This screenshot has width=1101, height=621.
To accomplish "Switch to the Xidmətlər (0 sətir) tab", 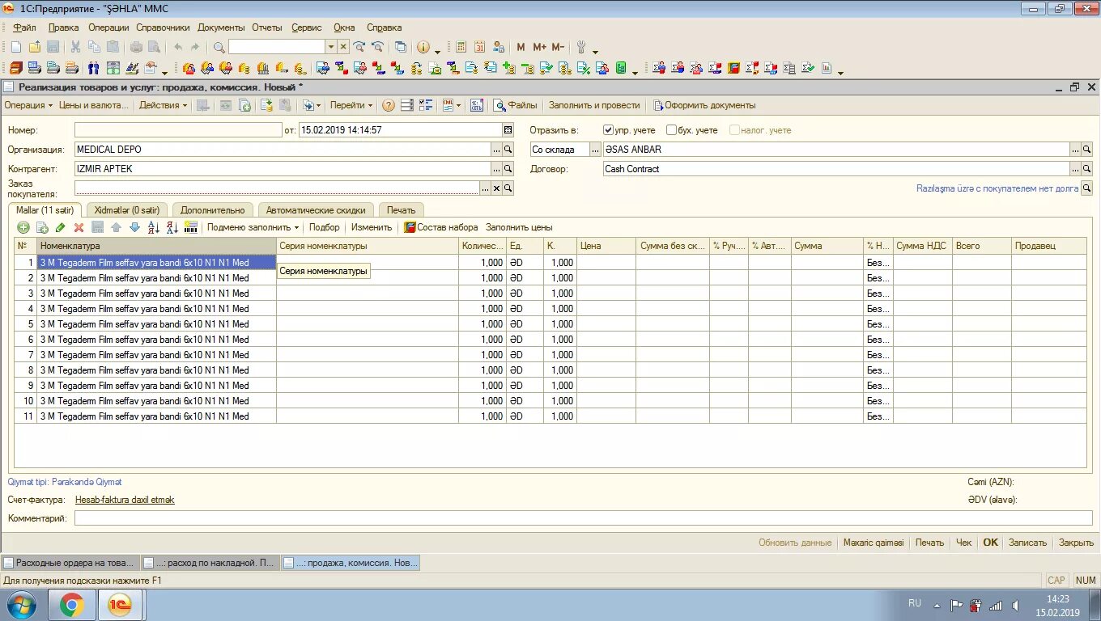I will coord(127,210).
